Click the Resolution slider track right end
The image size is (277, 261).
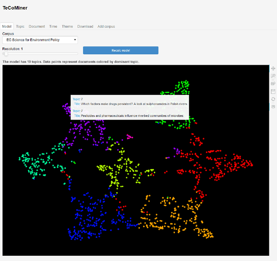[77, 53]
